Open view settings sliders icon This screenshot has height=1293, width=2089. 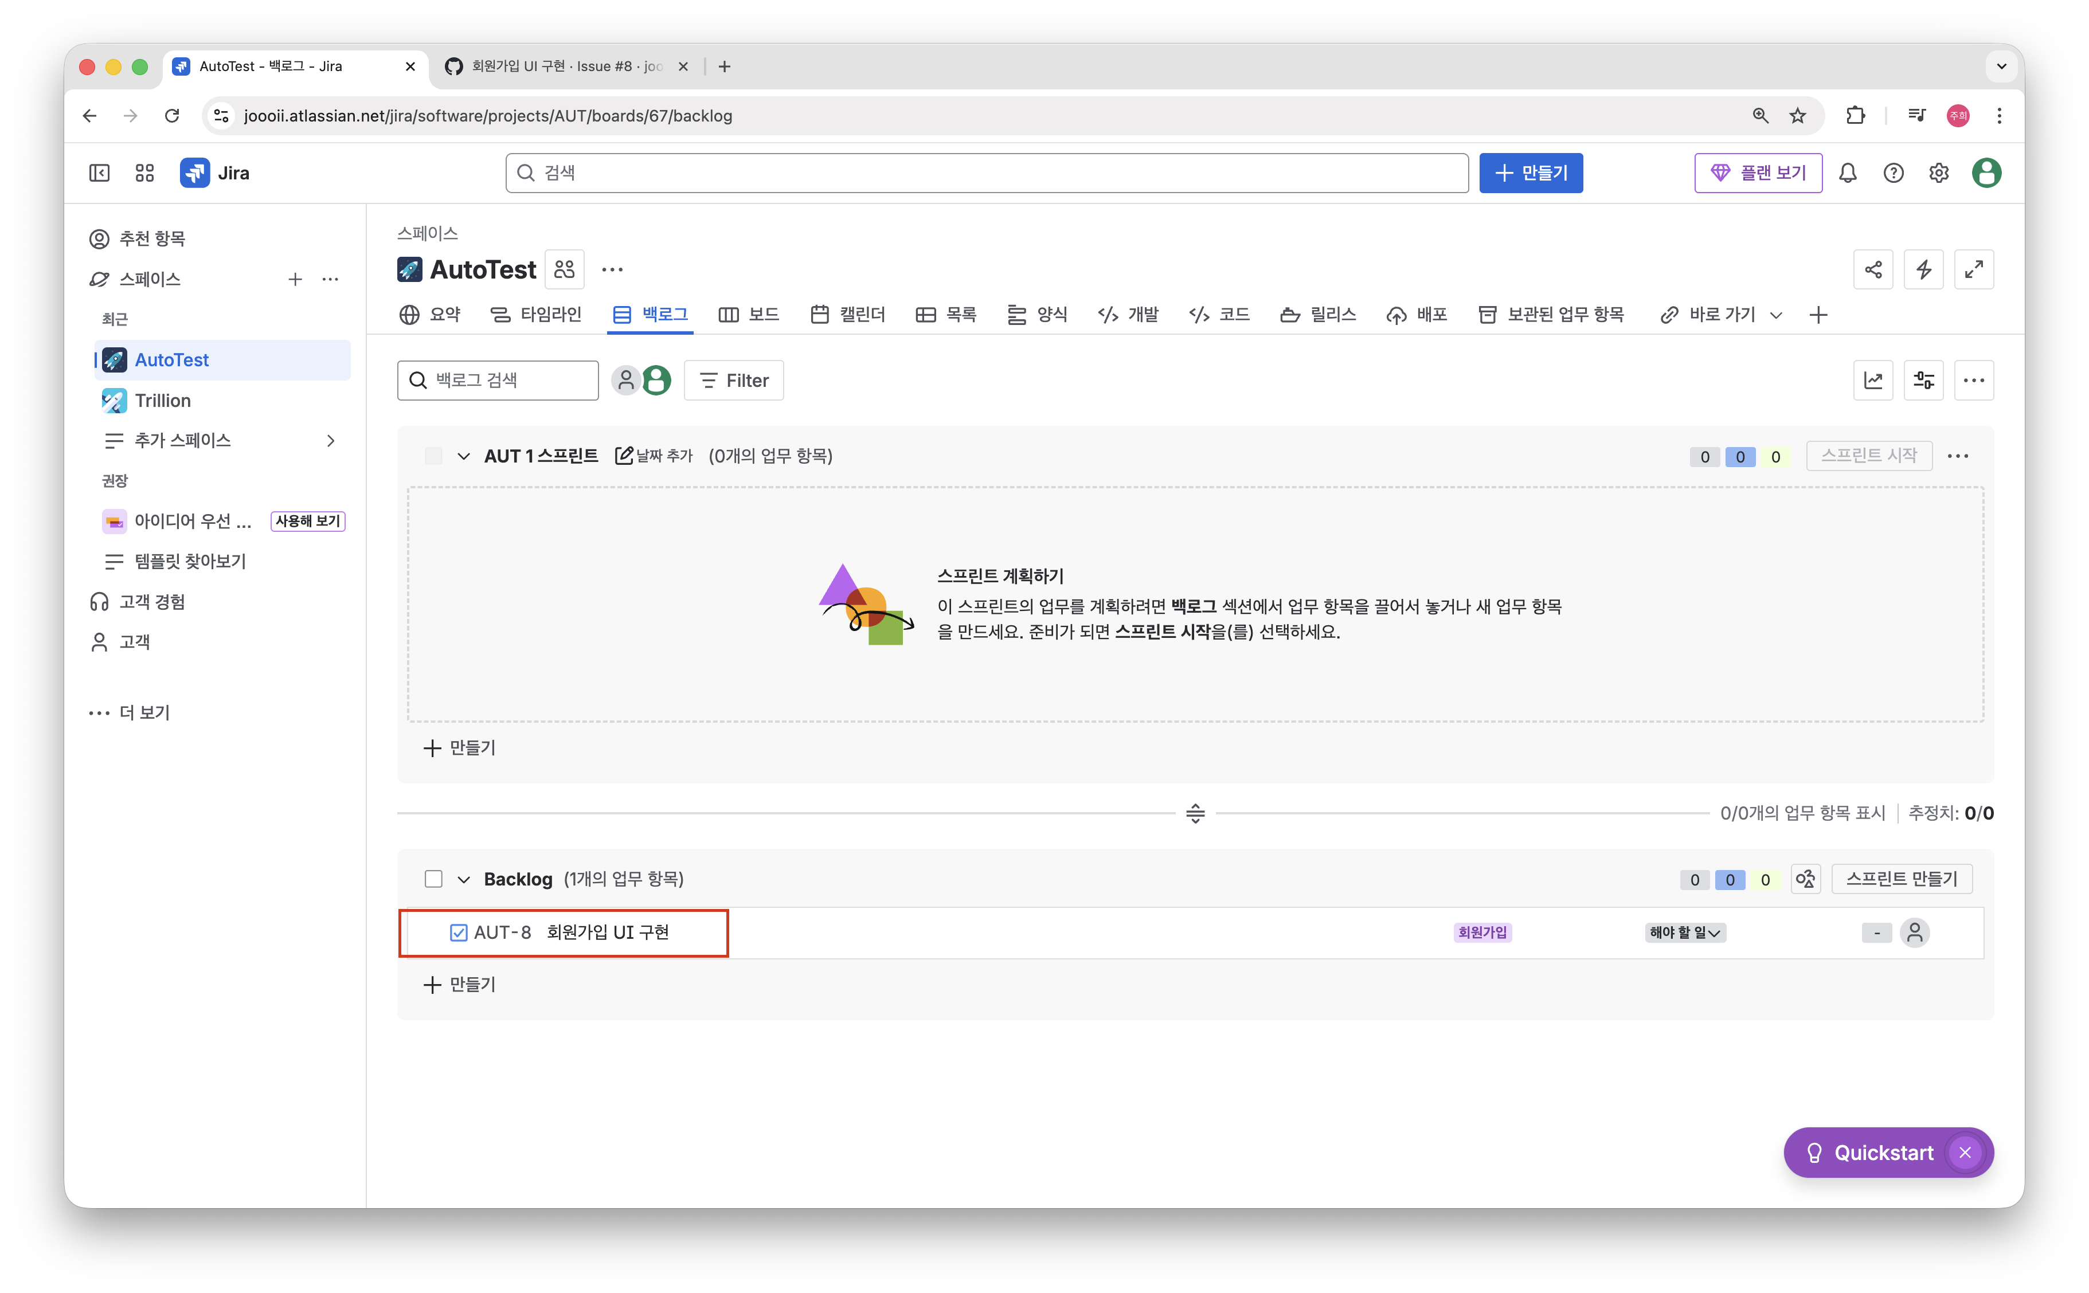click(x=1923, y=381)
